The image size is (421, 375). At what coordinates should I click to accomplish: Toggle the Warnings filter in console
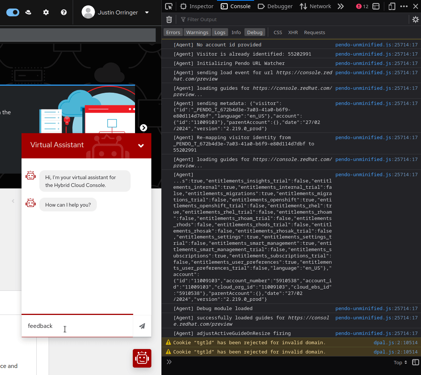197,32
